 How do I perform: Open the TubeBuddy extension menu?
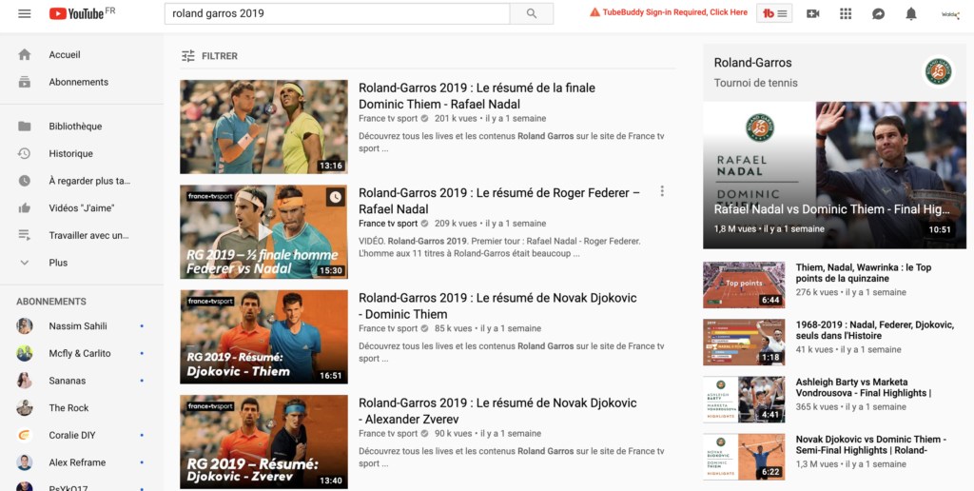click(774, 13)
